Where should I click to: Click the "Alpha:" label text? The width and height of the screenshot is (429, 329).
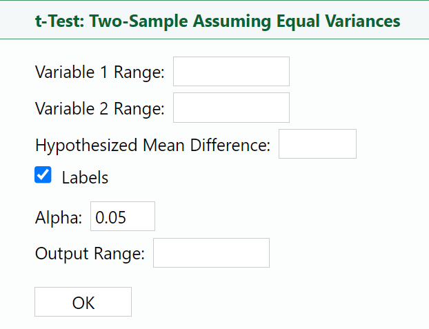(x=59, y=217)
